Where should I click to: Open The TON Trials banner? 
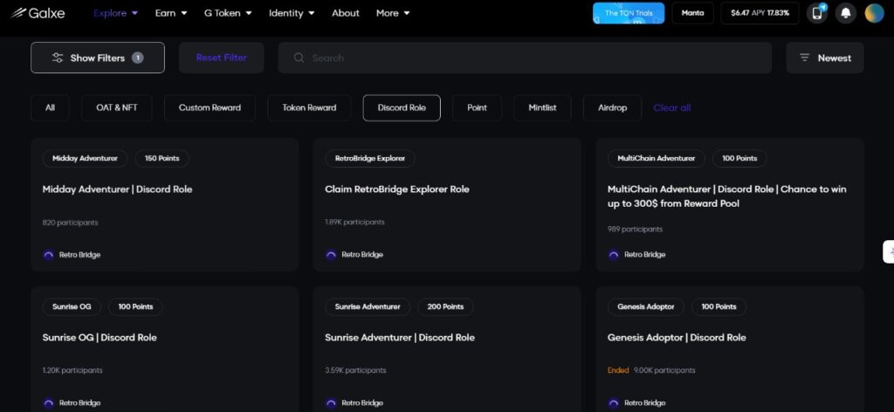click(x=629, y=13)
